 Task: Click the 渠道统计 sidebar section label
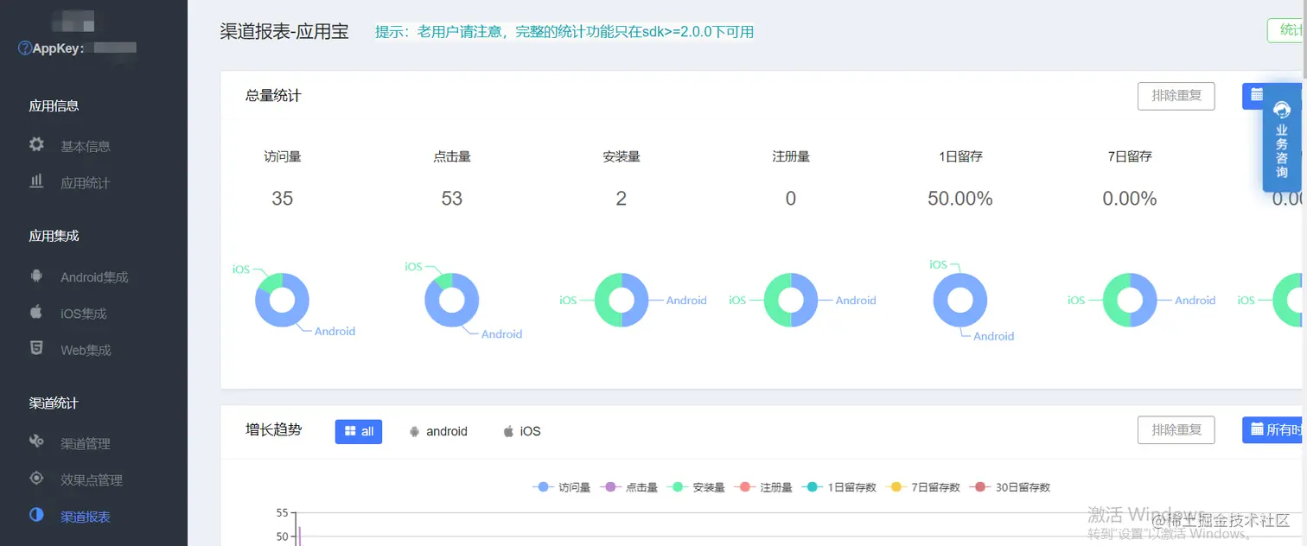pos(54,403)
